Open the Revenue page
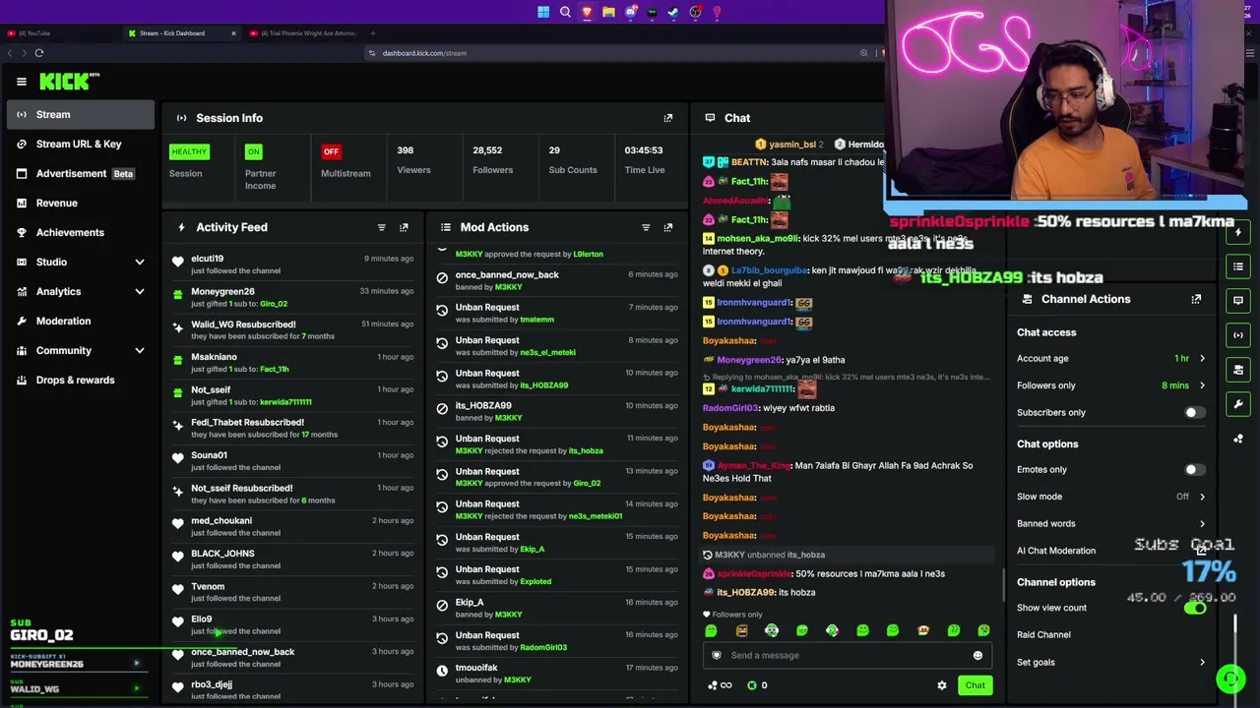The width and height of the screenshot is (1260, 708). pyautogui.click(x=81, y=203)
